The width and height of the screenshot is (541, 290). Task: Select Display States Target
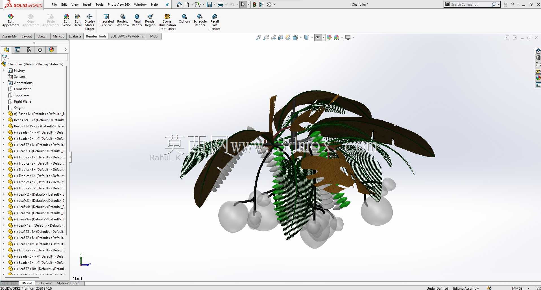[90, 22]
